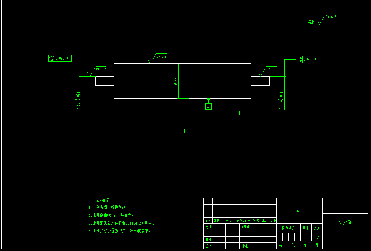Click the 工艺 label cell

point(209,246)
